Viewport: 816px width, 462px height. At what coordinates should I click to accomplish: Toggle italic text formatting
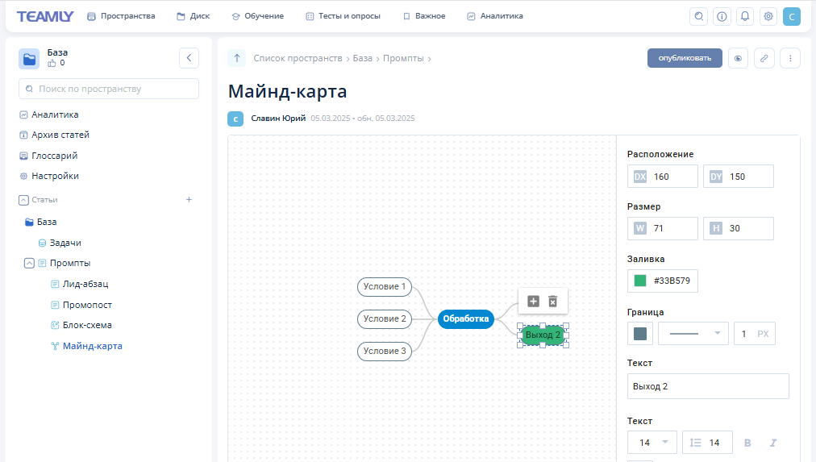pyautogui.click(x=772, y=443)
